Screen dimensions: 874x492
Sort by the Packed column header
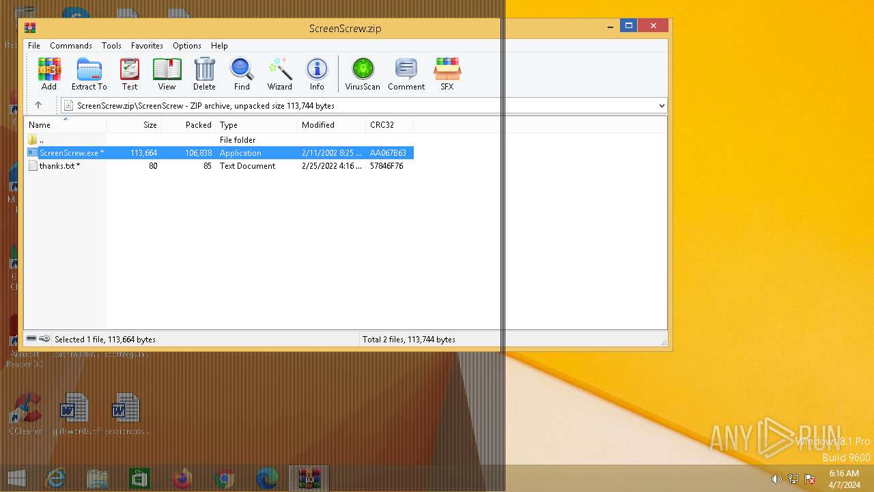(x=188, y=125)
